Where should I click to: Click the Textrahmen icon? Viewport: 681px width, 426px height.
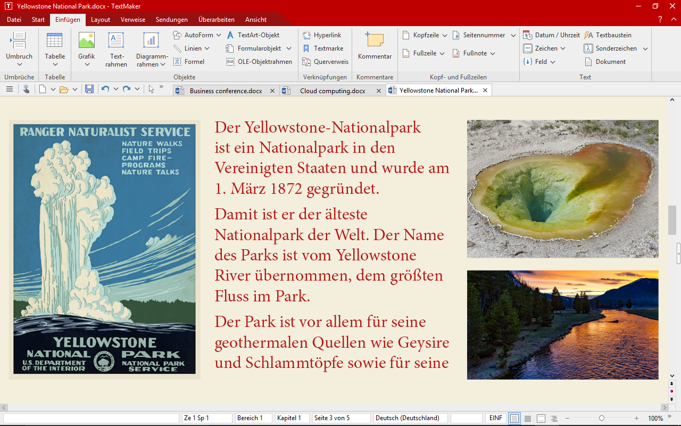click(116, 42)
